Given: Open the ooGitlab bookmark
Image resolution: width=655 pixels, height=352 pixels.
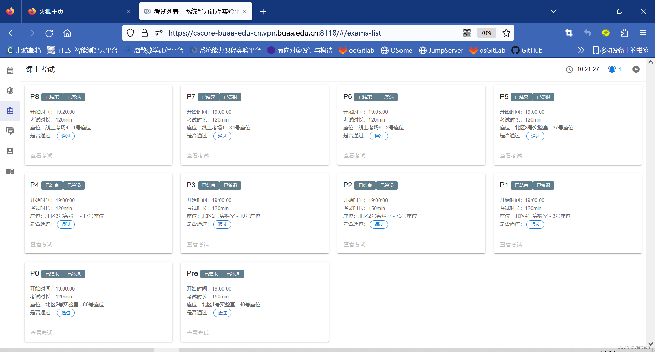Looking at the screenshot, I should click(356, 51).
